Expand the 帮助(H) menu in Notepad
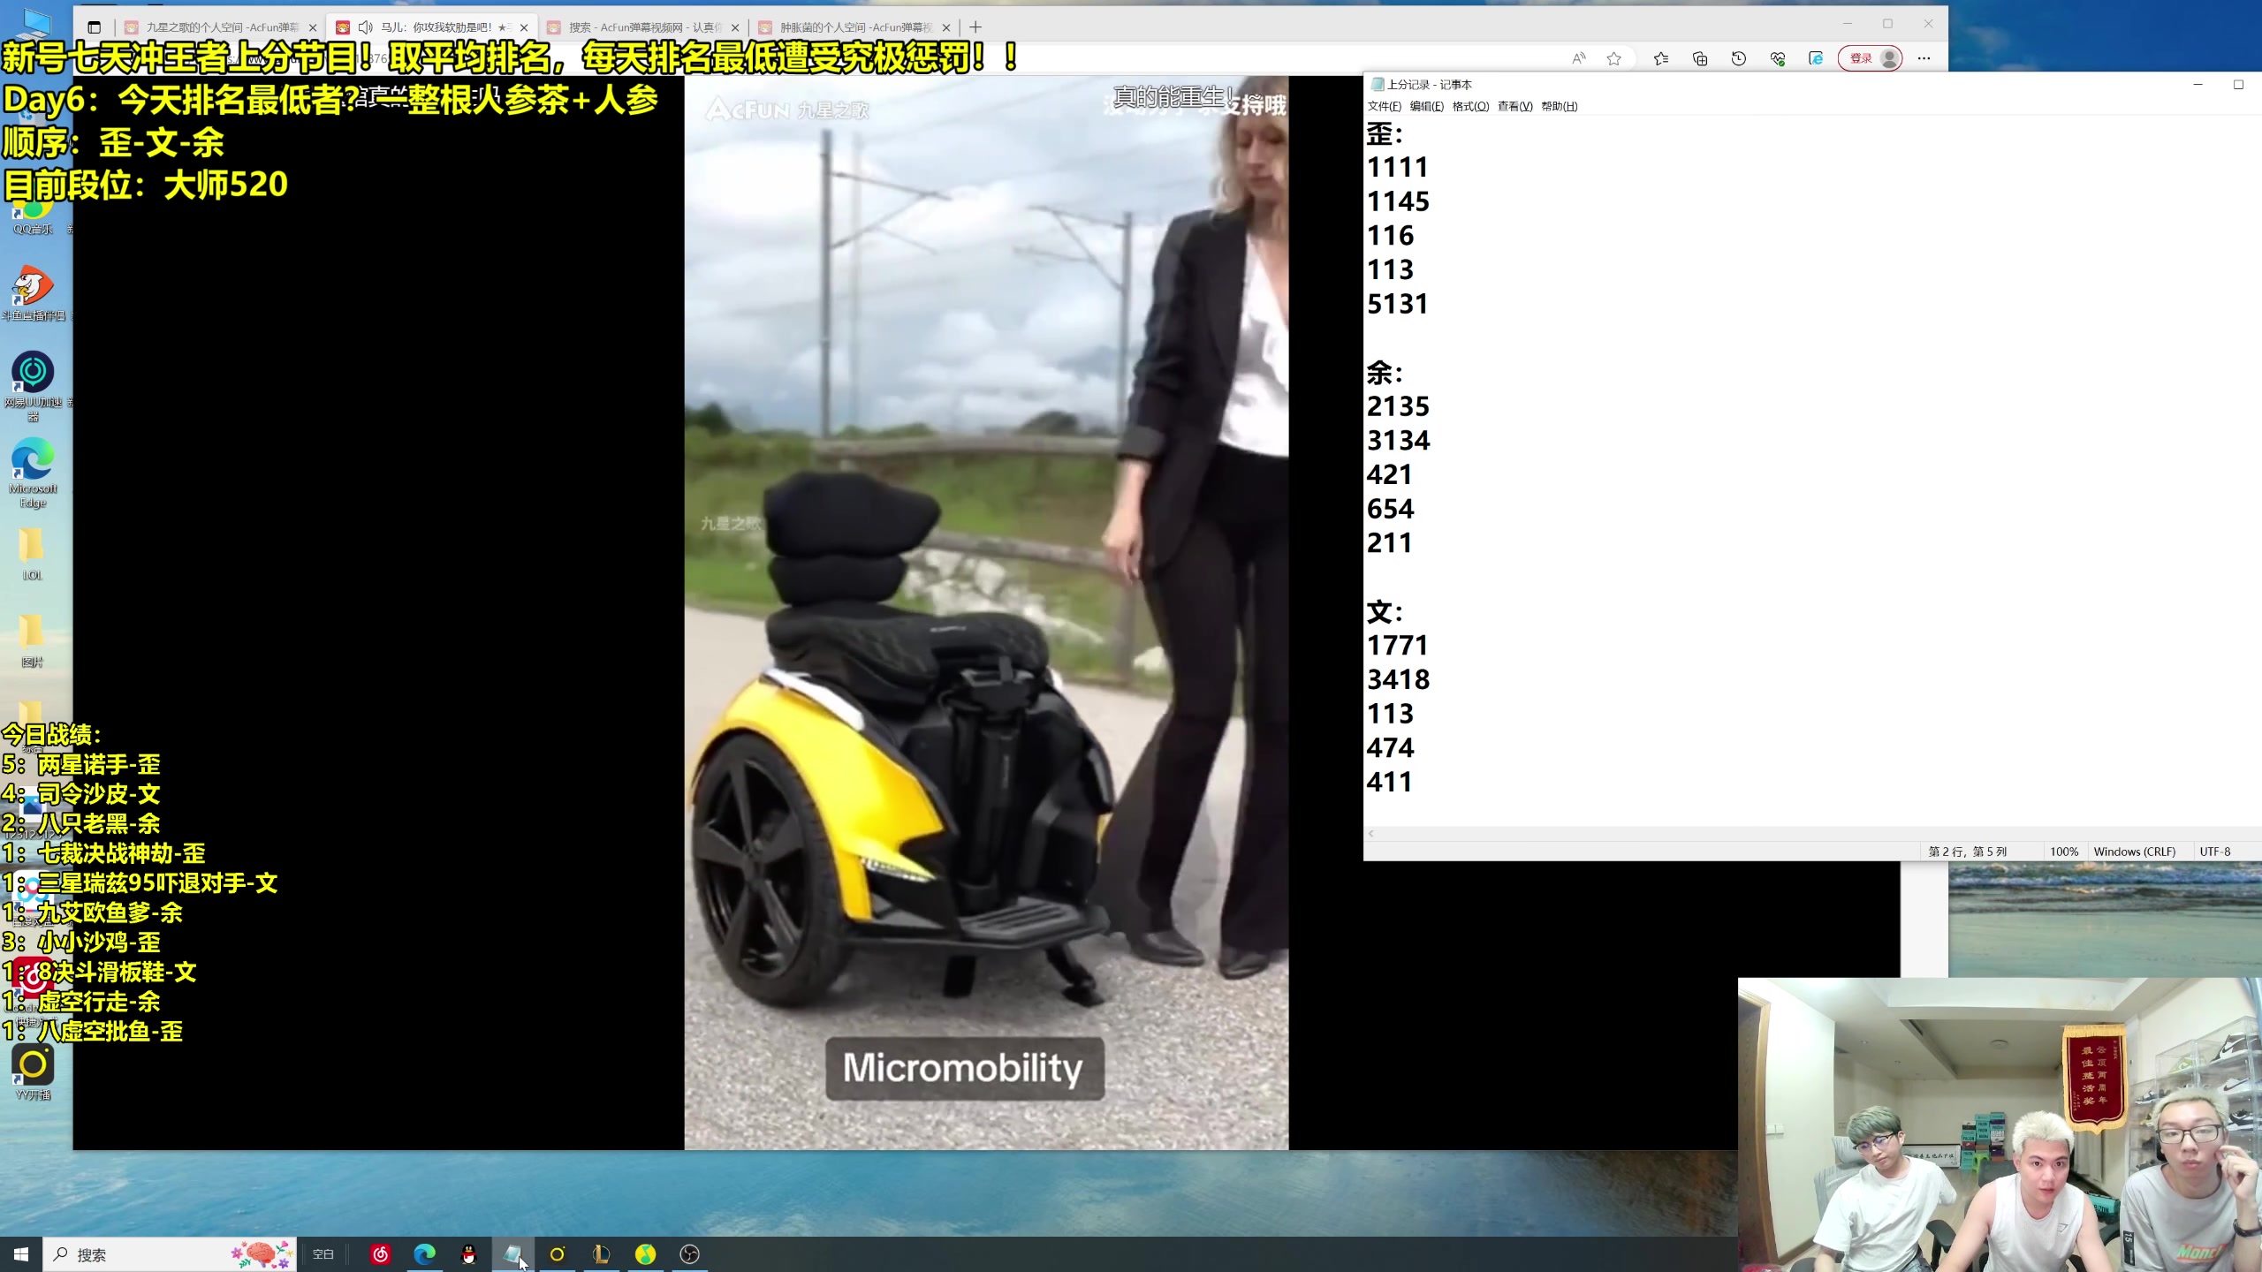This screenshot has height=1272, width=2262. (x=1559, y=106)
